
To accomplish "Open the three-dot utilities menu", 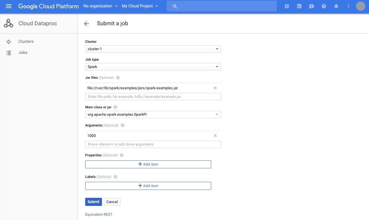I will click(x=348, y=6).
